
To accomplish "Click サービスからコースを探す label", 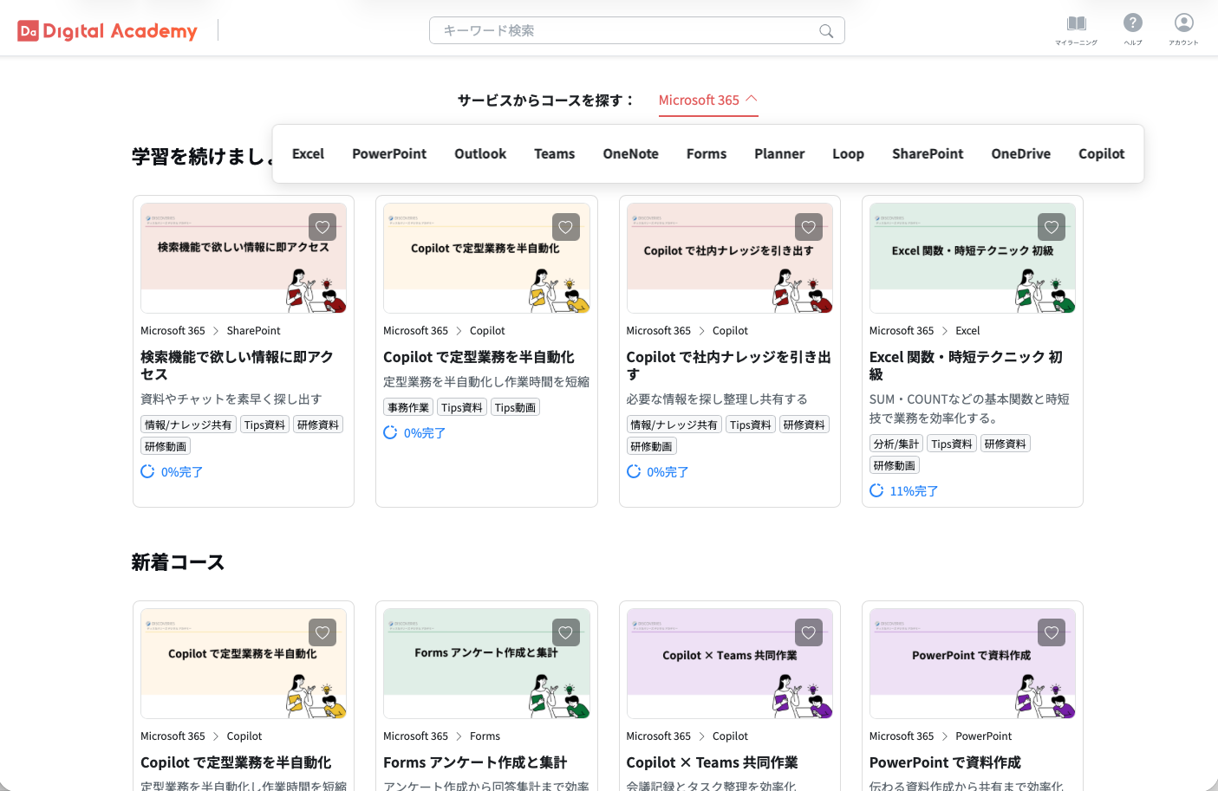I will 546,100.
